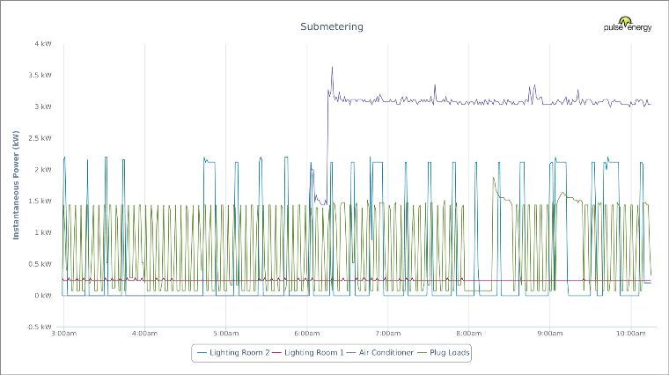The height and width of the screenshot is (375, 669).
Task: Click the Air Conditioner peak spike near 3.6 kW
Action: click(x=332, y=68)
